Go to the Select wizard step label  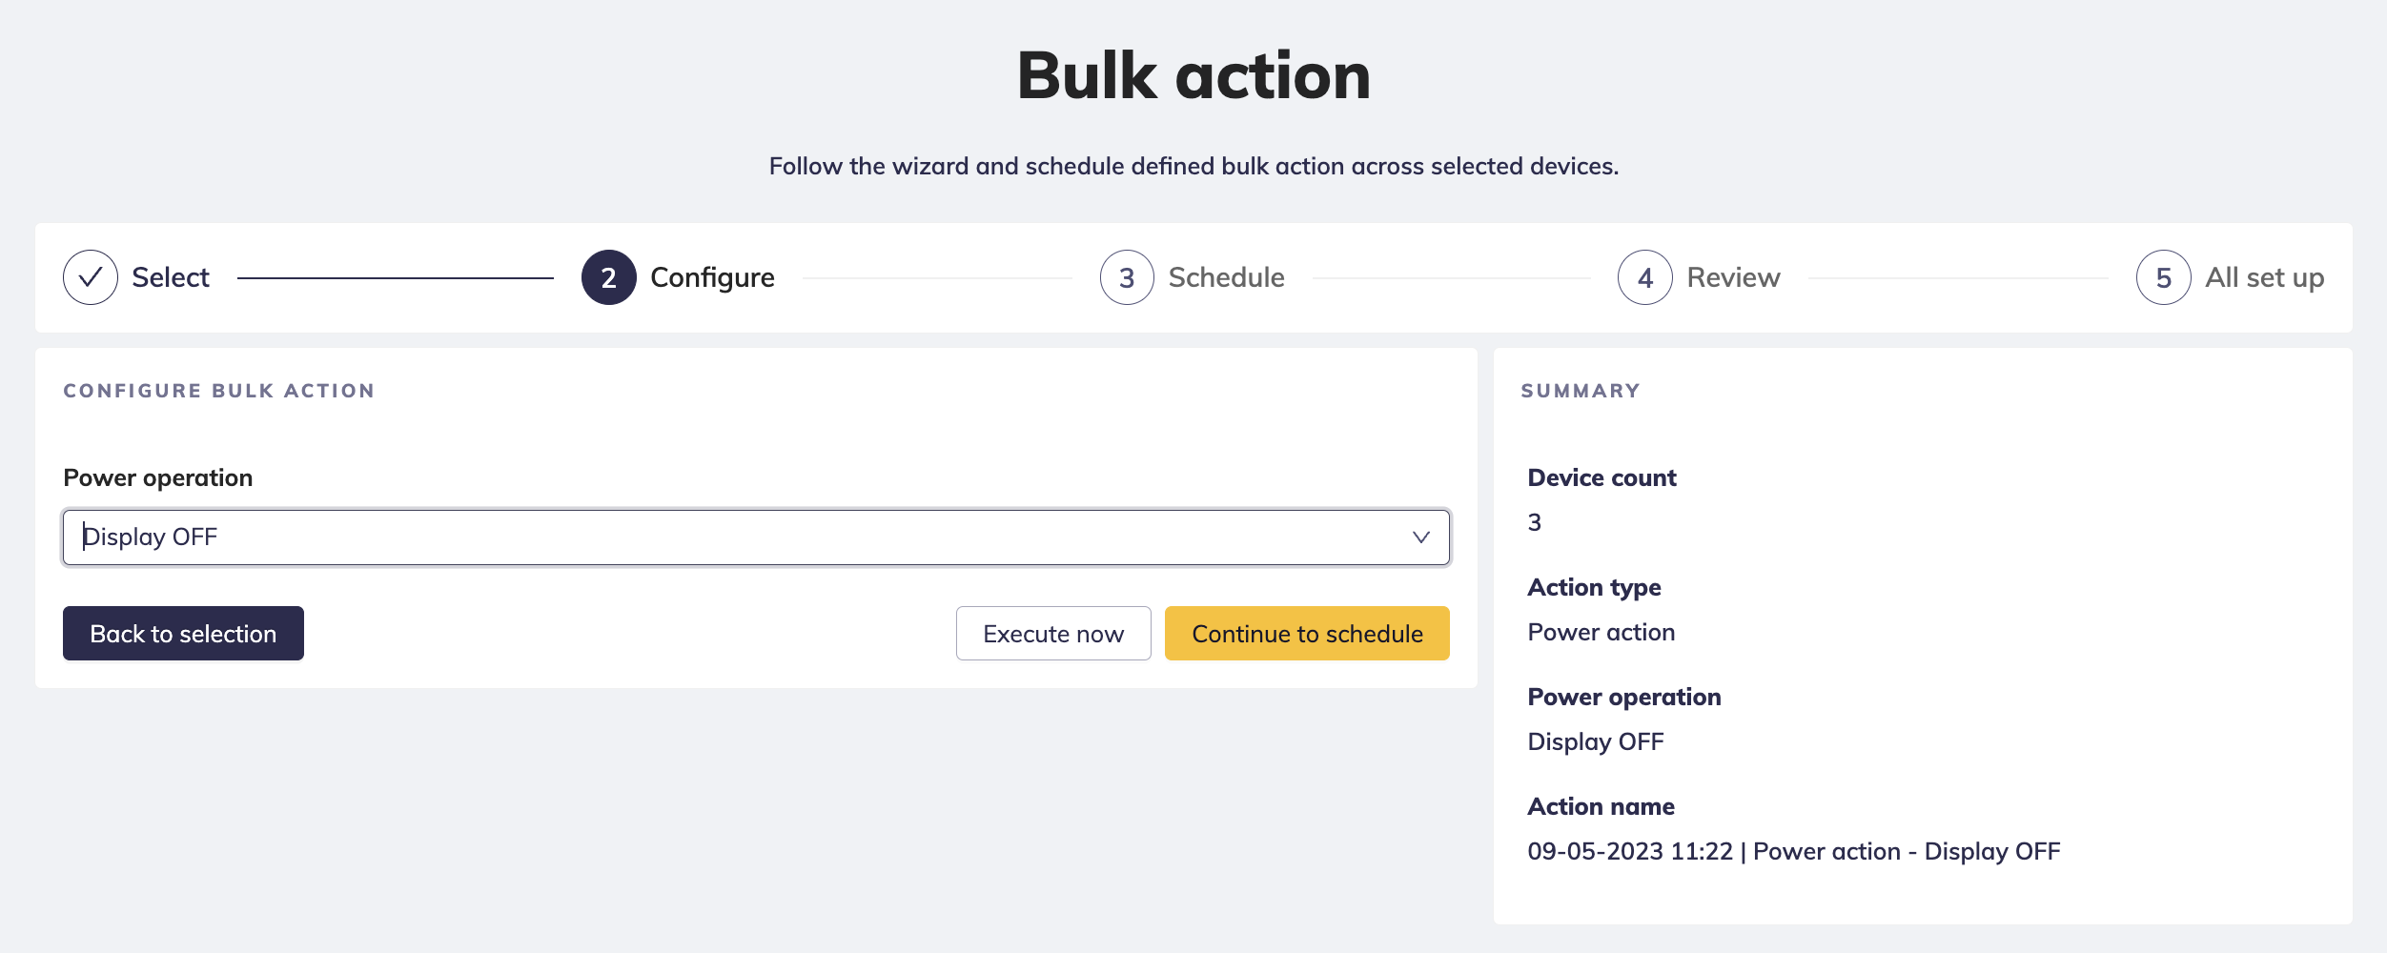(x=171, y=277)
